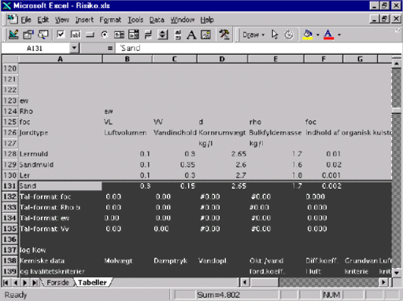403x301 pixels.
Task: Expand the Name Box dropdown arrow
Action: [75, 48]
